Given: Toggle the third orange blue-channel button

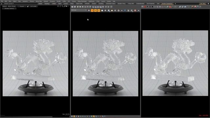Looking at the screenshot, I should pyautogui.click(x=98, y=10).
